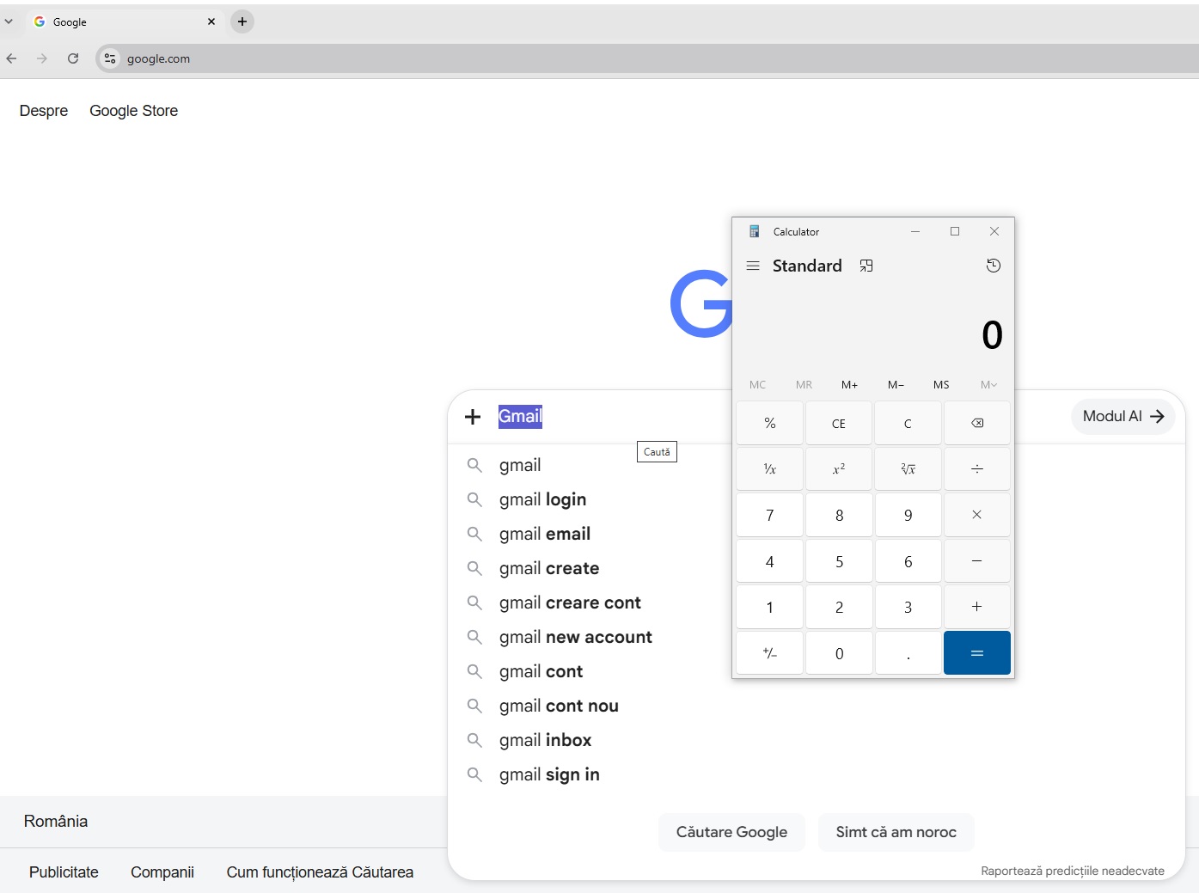Open a new Chrome tab
This screenshot has height=893, width=1199.
coord(242,21)
